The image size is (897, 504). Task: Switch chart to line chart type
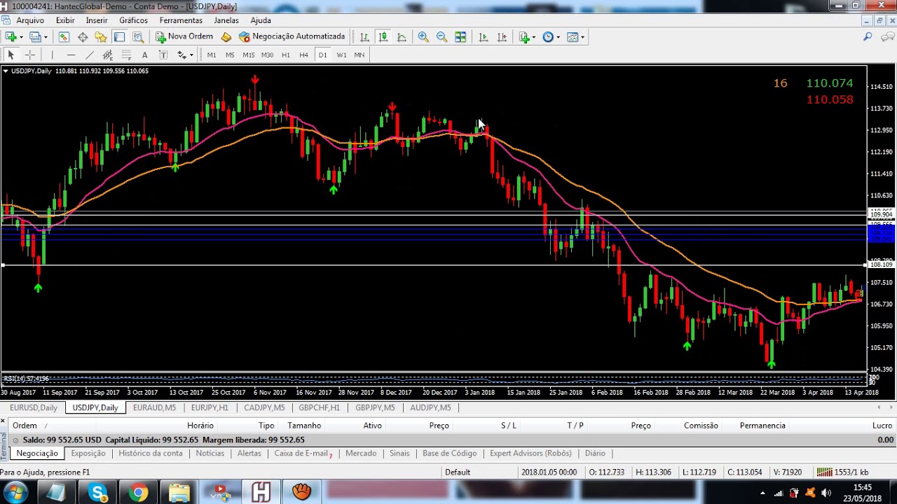pyautogui.click(x=402, y=37)
